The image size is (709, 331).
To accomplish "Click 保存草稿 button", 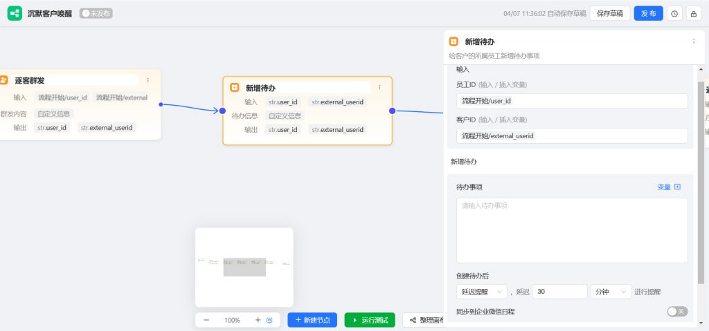I will pos(609,14).
